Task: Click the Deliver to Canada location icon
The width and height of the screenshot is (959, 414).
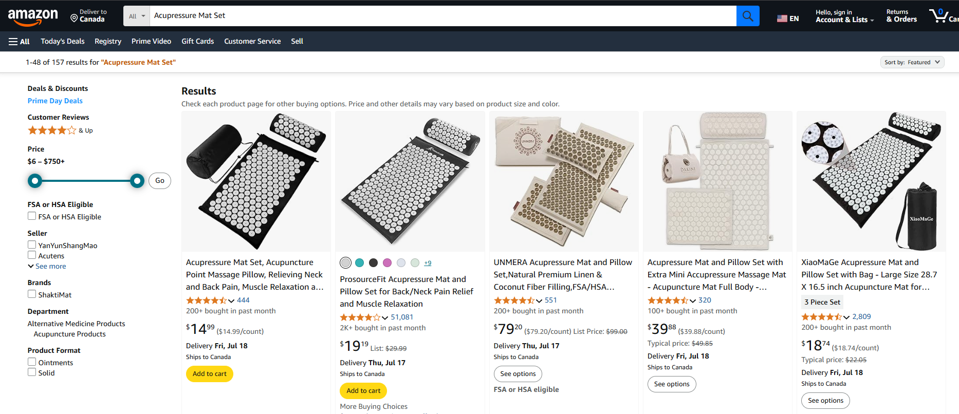Action: point(74,18)
